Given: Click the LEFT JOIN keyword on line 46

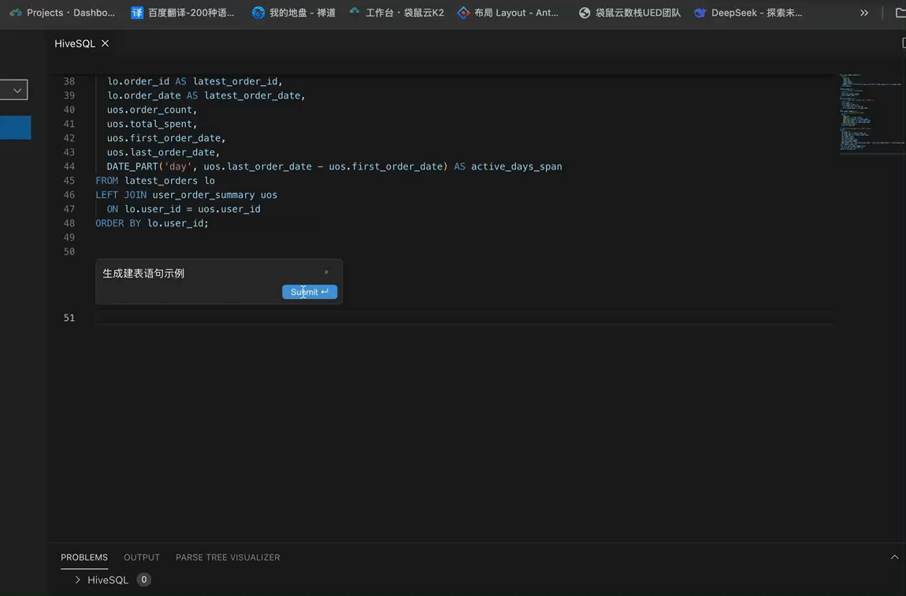Looking at the screenshot, I should [121, 195].
